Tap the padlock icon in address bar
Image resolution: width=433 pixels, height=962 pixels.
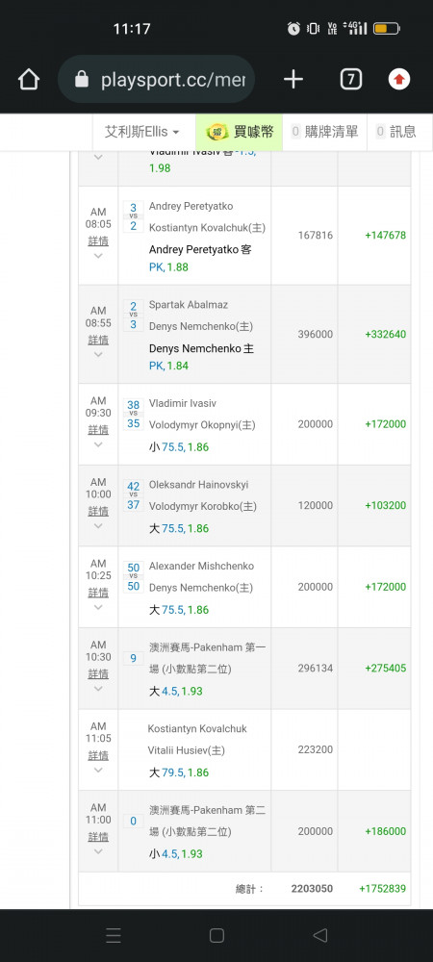coord(82,79)
